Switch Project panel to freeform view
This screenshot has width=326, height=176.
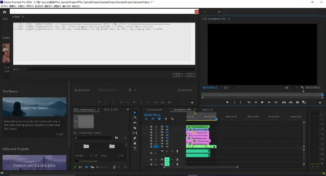(x=92, y=167)
